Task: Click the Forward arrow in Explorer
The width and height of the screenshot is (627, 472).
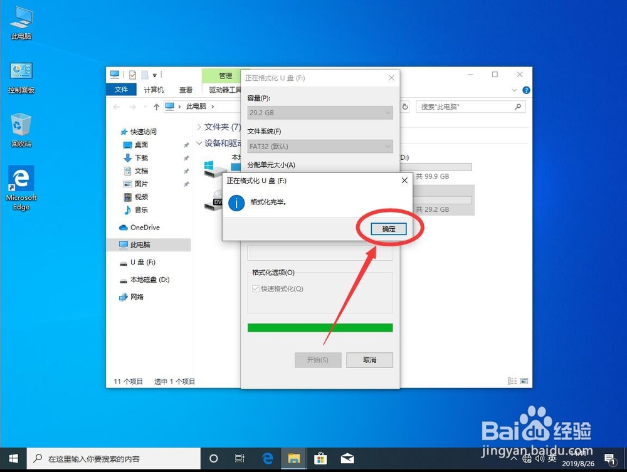Action: tap(132, 107)
